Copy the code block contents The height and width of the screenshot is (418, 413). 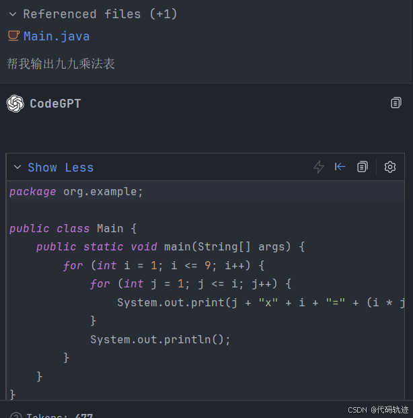363,167
